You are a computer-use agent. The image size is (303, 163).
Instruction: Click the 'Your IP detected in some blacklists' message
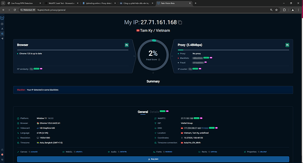click(x=43, y=90)
